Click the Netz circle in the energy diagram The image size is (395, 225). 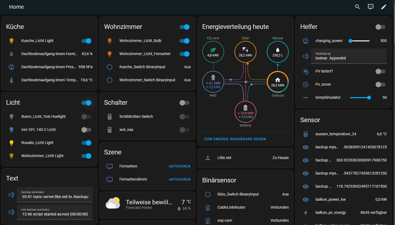pyautogui.click(x=213, y=82)
